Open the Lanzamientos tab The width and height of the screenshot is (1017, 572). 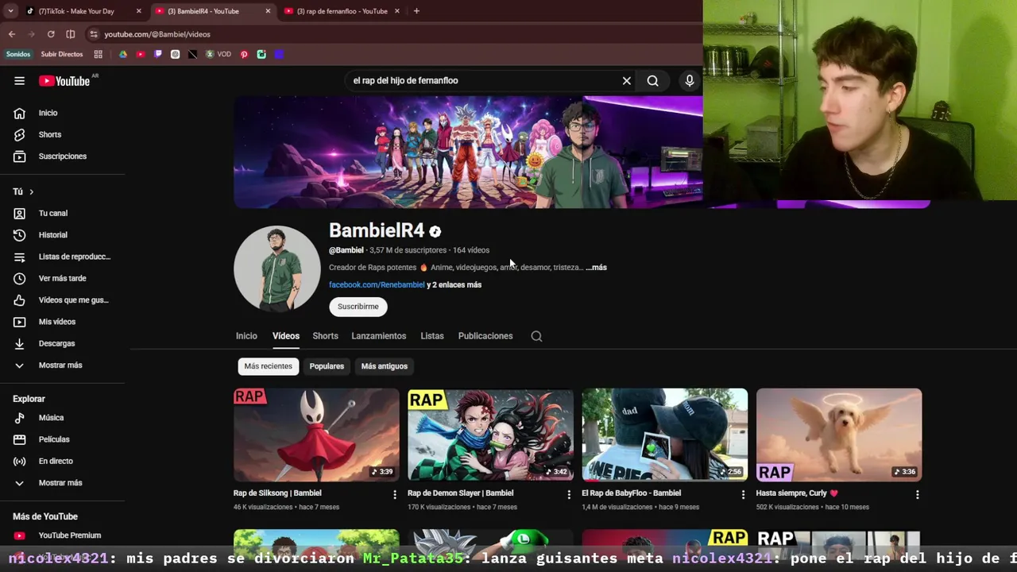379,336
